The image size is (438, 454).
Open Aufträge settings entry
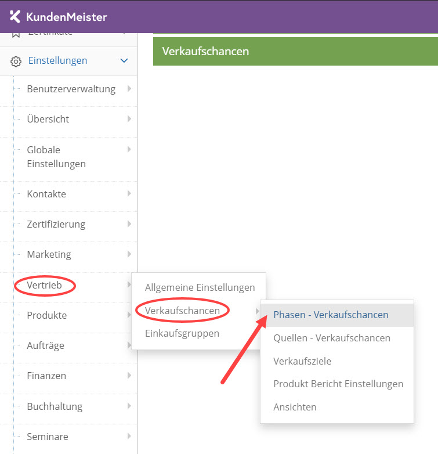pos(46,345)
